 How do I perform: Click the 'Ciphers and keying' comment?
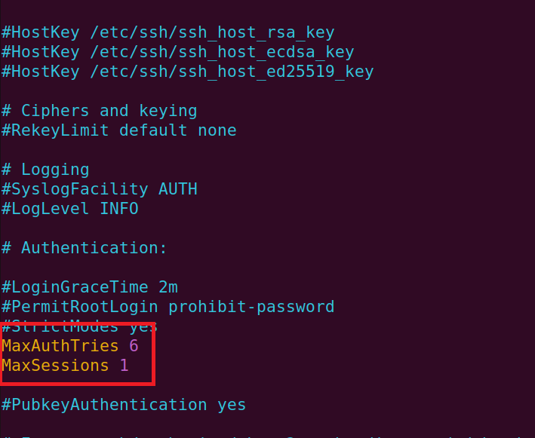pos(109,111)
